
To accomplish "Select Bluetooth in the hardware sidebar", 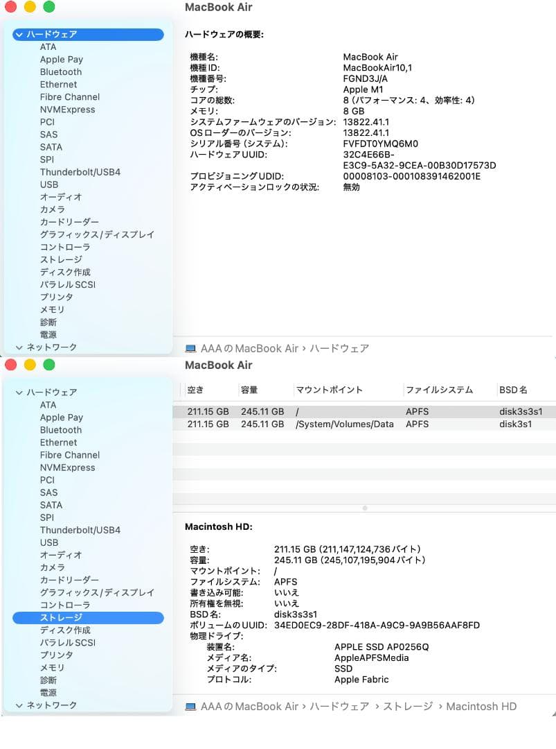I will coord(61,71).
